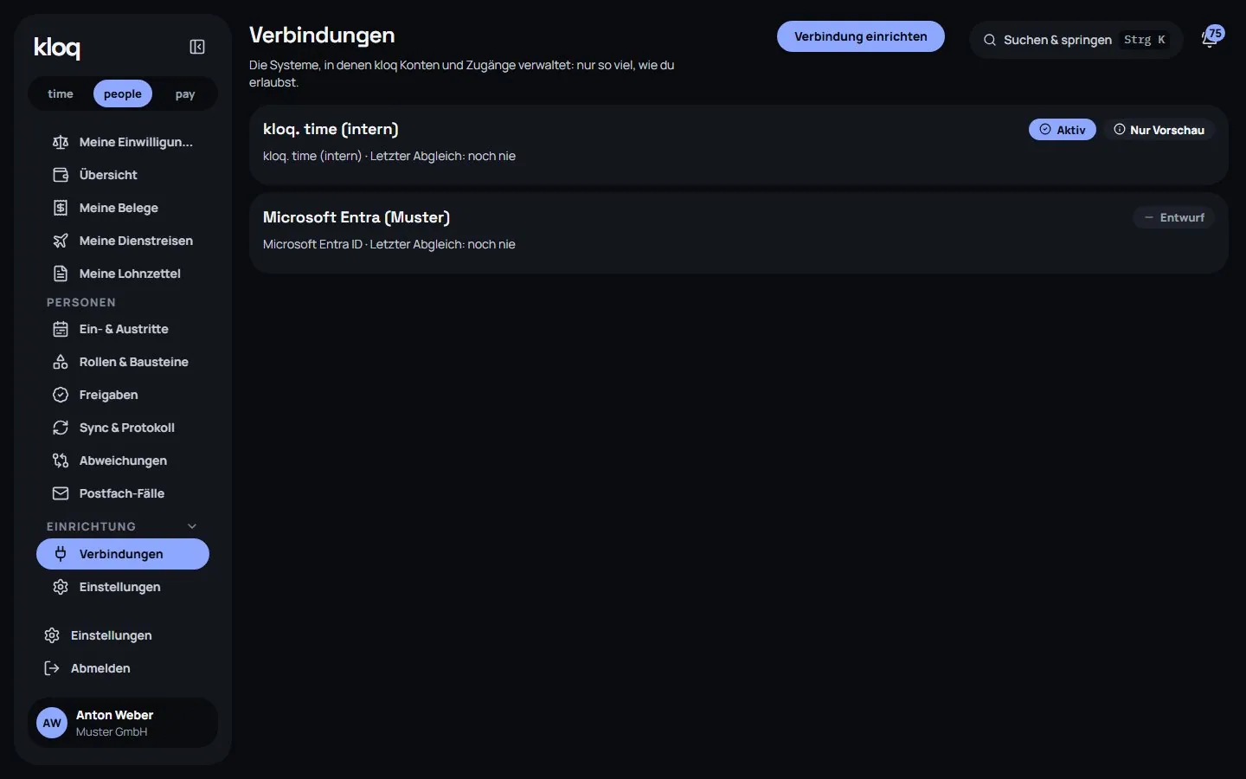Collapse the Einrichtung section chevron
Viewport: 1246px width, 779px height.
[192, 526]
